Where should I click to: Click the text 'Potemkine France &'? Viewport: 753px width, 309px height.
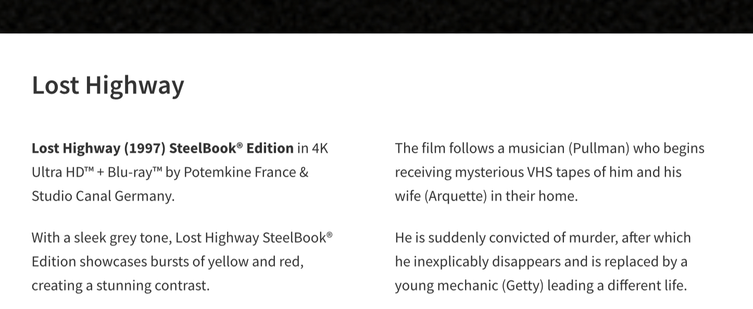click(x=246, y=172)
